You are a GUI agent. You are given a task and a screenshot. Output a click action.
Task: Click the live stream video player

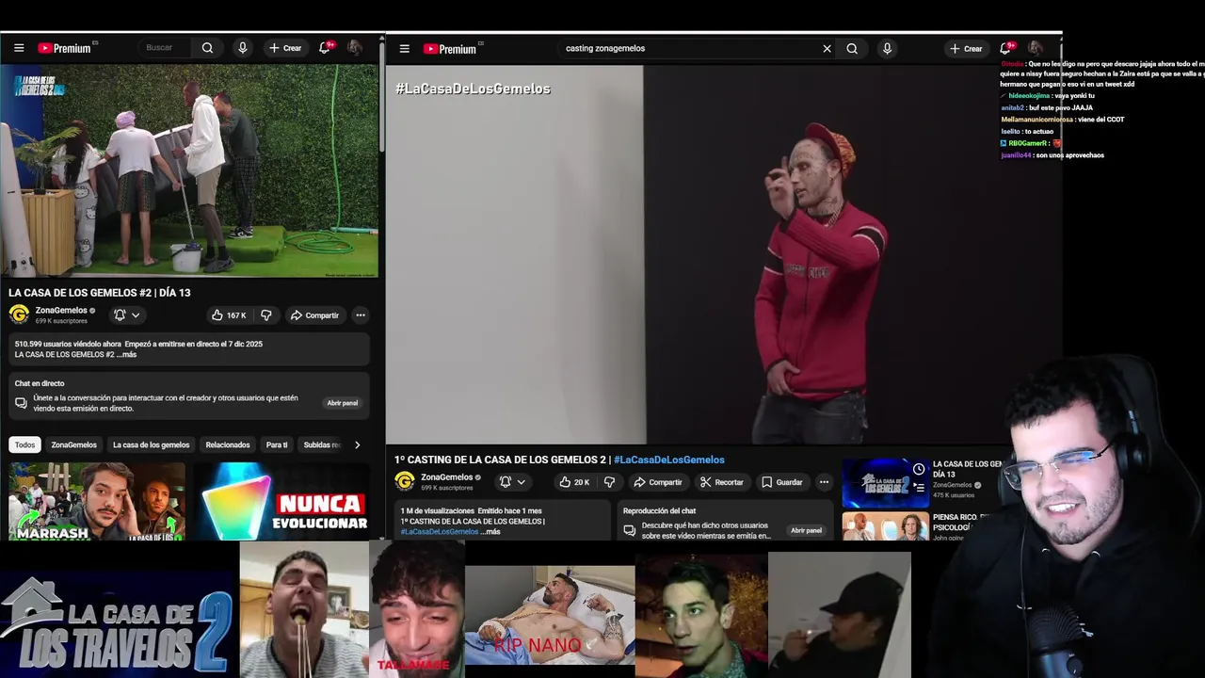coord(189,170)
